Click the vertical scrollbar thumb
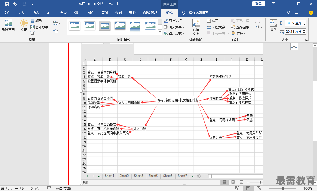The width and height of the screenshot is (317, 191). click(x=315, y=111)
